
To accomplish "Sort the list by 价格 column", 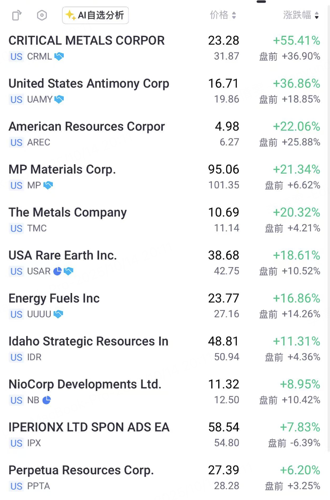I will click(x=223, y=16).
